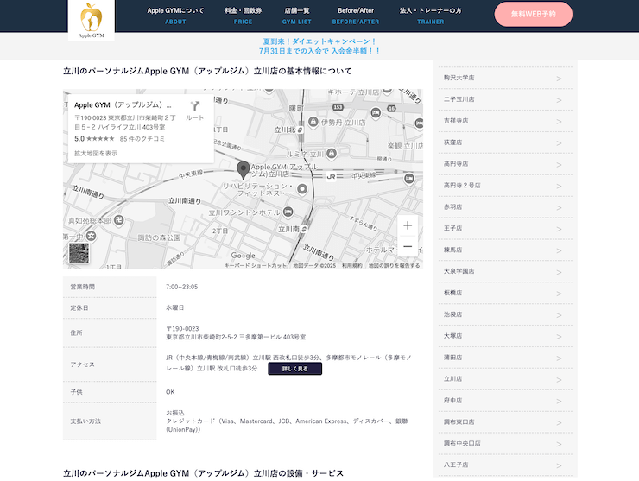Image resolution: width=639 pixels, height=481 pixels.
Task: Click the 無料WEB予約 button
Action: [533, 15]
